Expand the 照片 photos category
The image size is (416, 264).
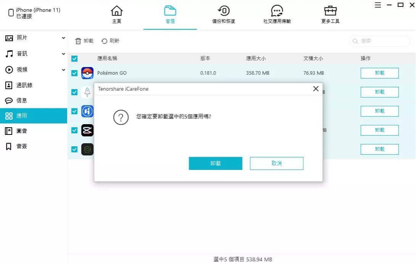[x=63, y=38]
